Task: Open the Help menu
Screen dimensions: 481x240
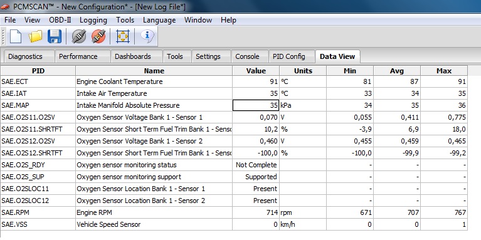Action: [228, 20]
